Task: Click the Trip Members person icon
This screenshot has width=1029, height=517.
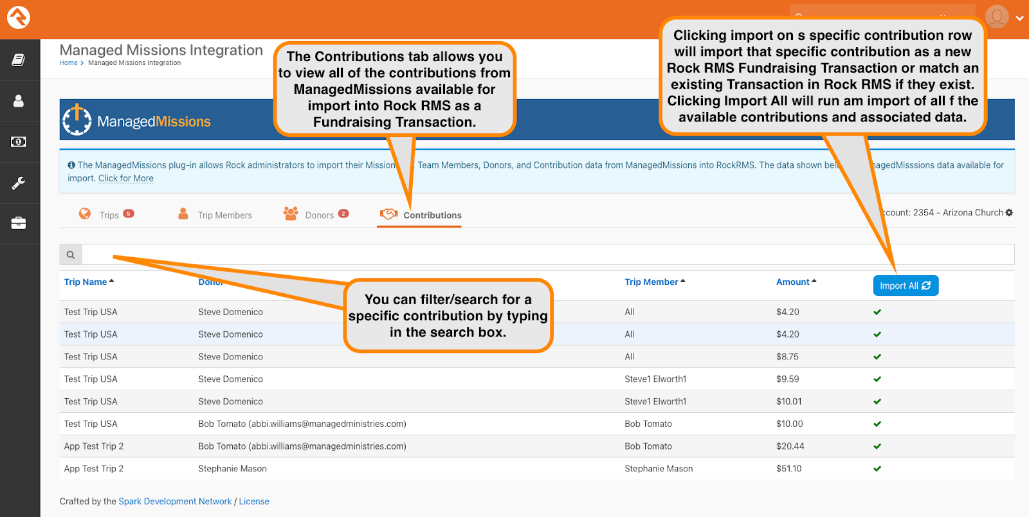Action: coord(183,213)
